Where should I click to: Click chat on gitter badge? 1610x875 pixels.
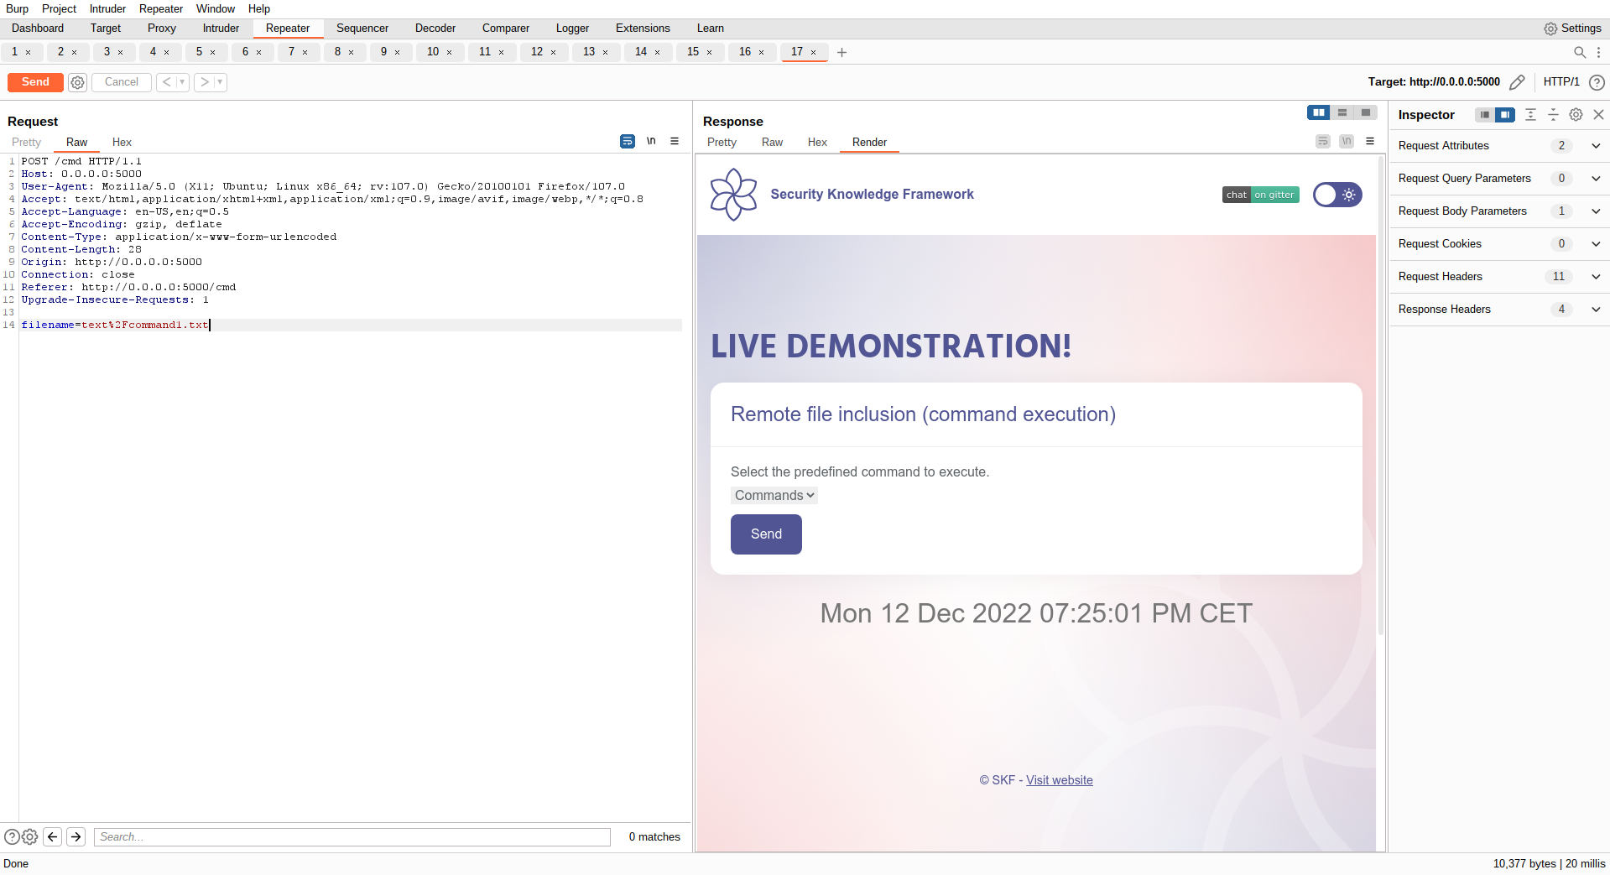tap(1261, 195)
